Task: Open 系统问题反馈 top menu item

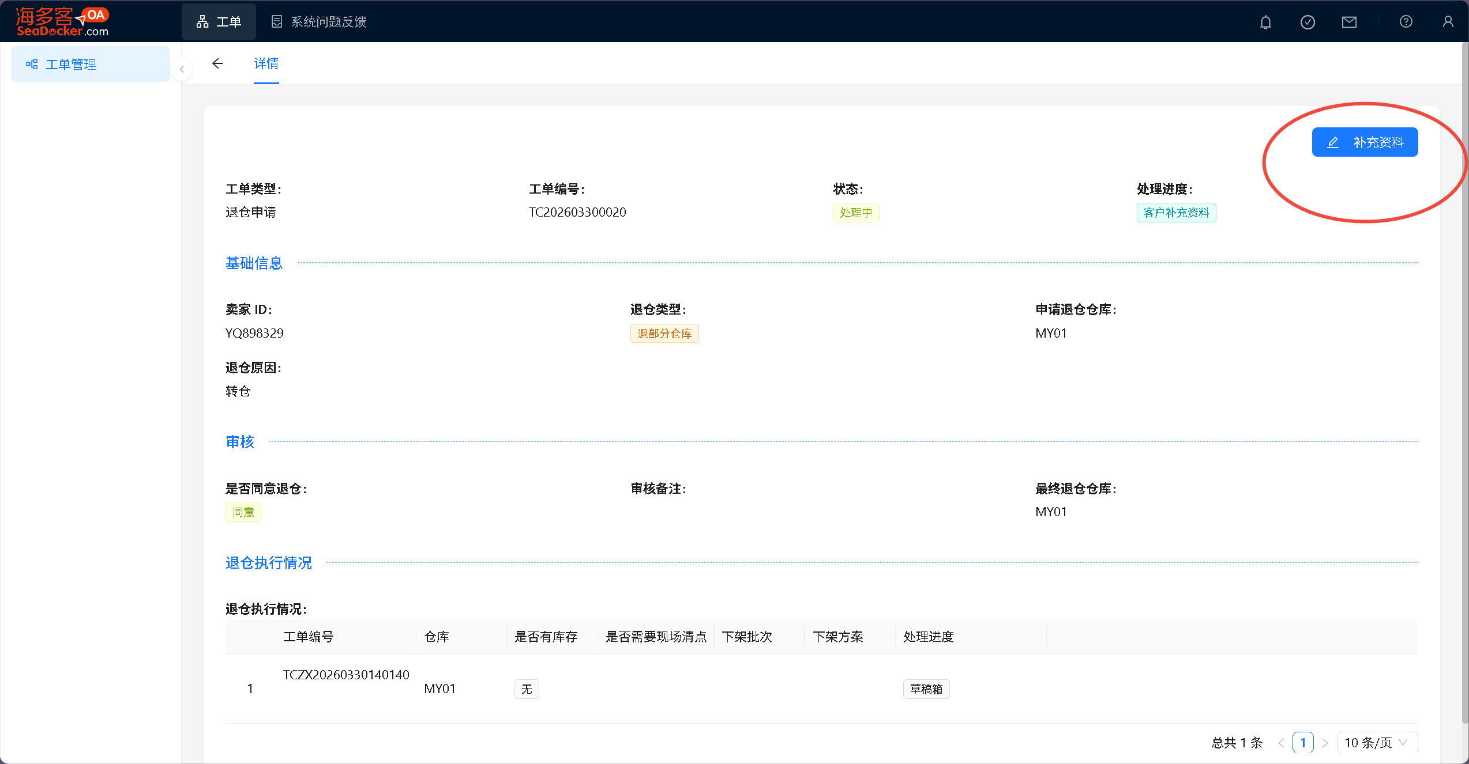Action: click(319, 22)
